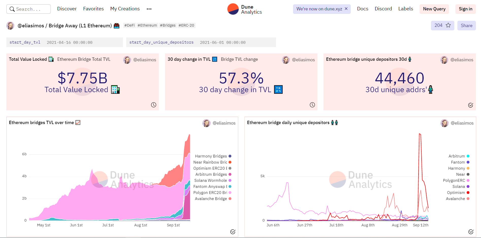This screenshot has width=481, height=238.
Task: Click checkmark icon in daily unique depositors chart
Action: click(x=471, y=232)
